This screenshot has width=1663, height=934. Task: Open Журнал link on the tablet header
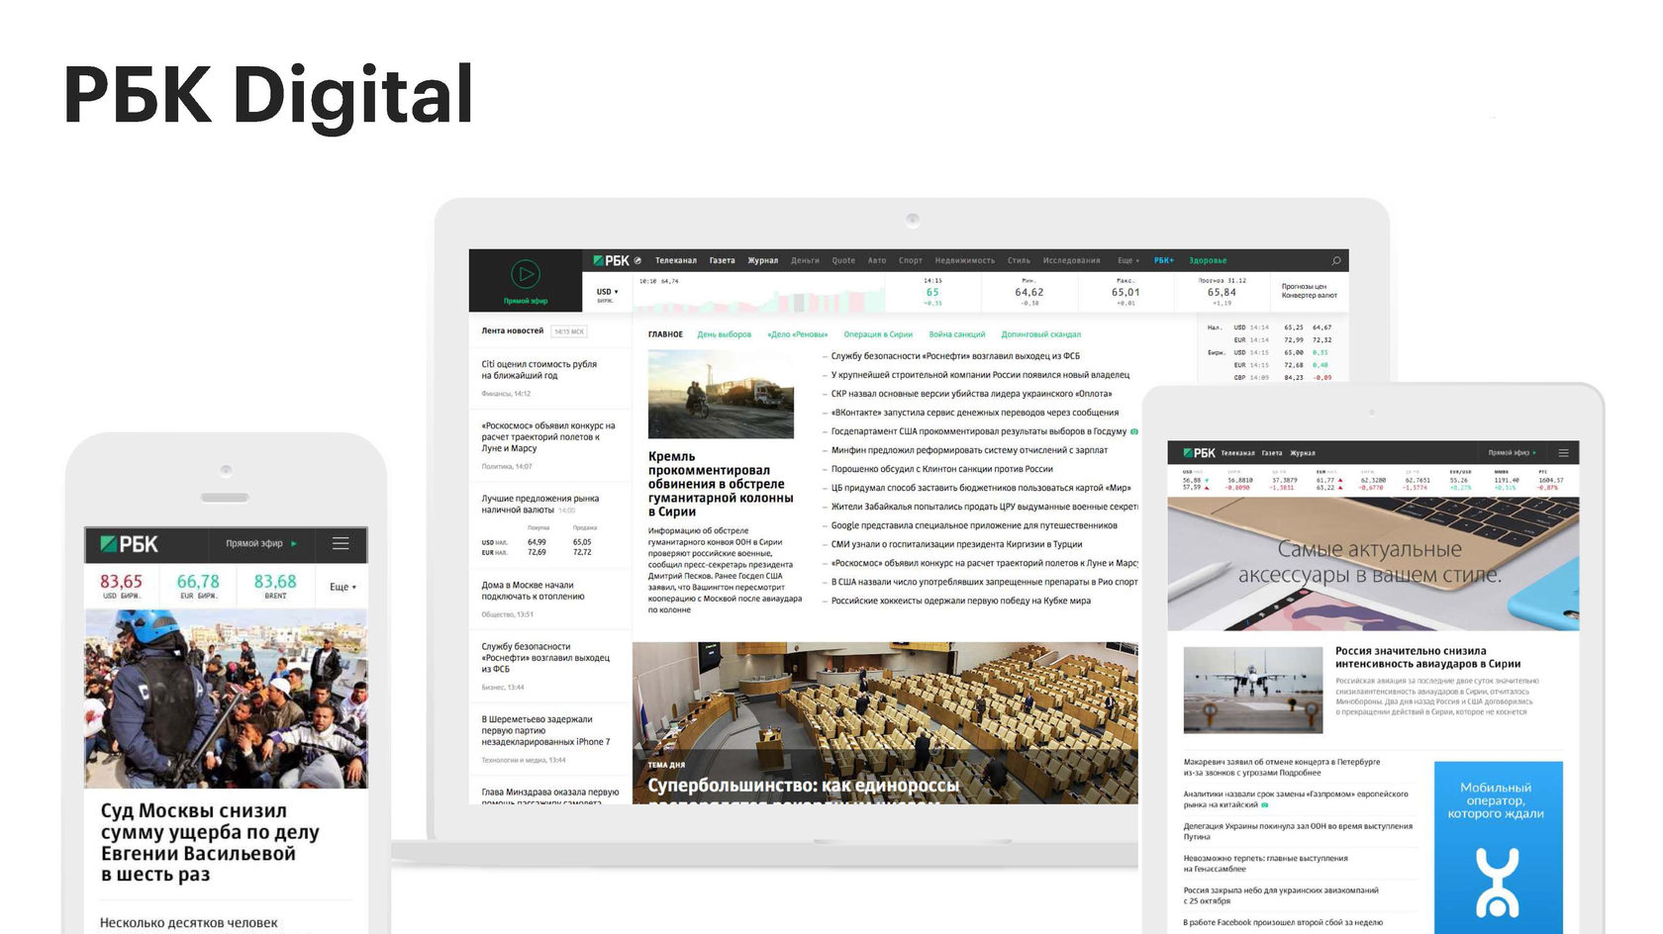click(1303, 453)
